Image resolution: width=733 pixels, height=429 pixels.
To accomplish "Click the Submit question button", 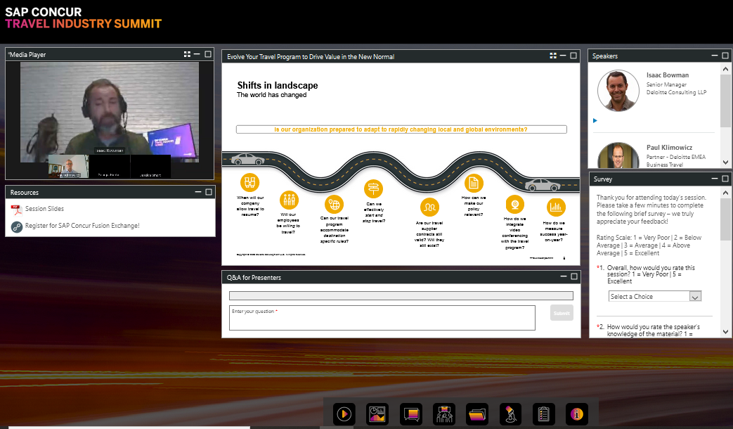I will click(562, 313).
